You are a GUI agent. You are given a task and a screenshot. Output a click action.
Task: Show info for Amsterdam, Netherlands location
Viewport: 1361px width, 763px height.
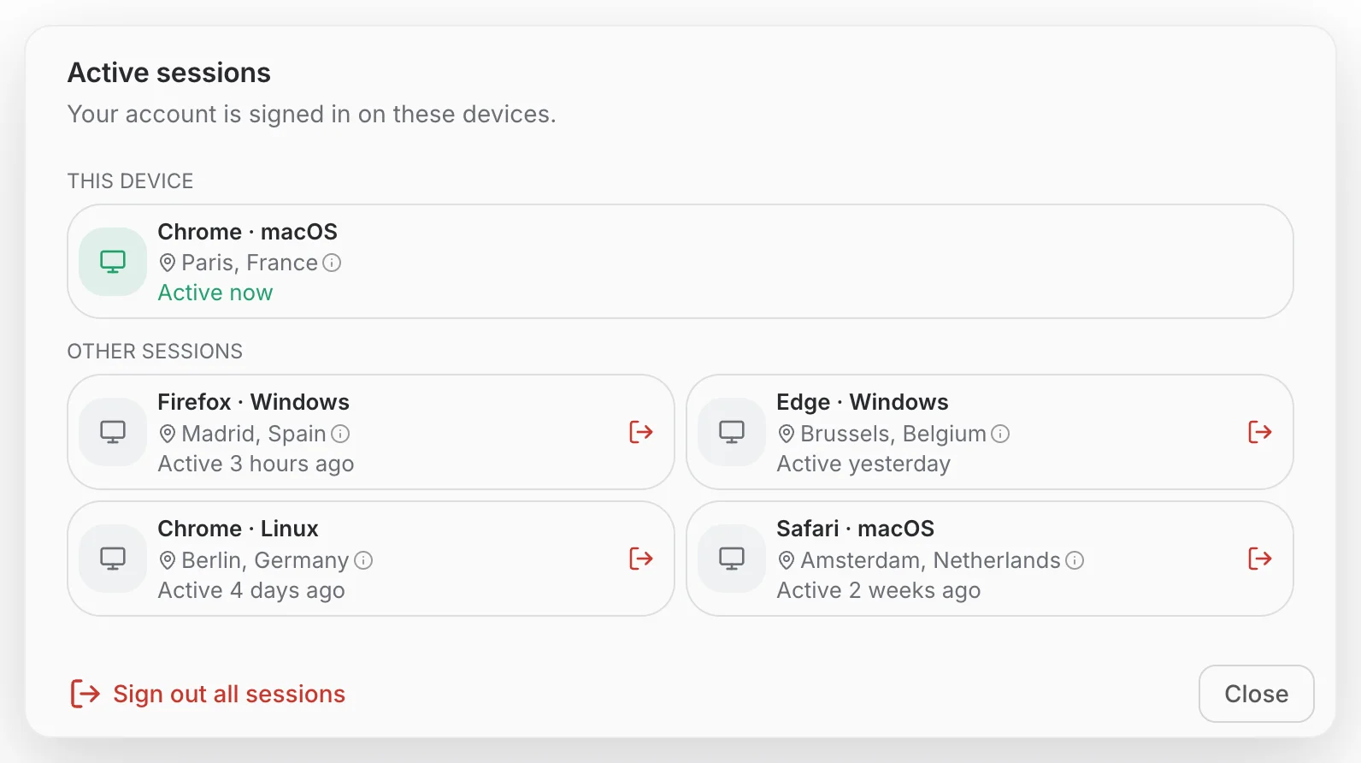1075,560
